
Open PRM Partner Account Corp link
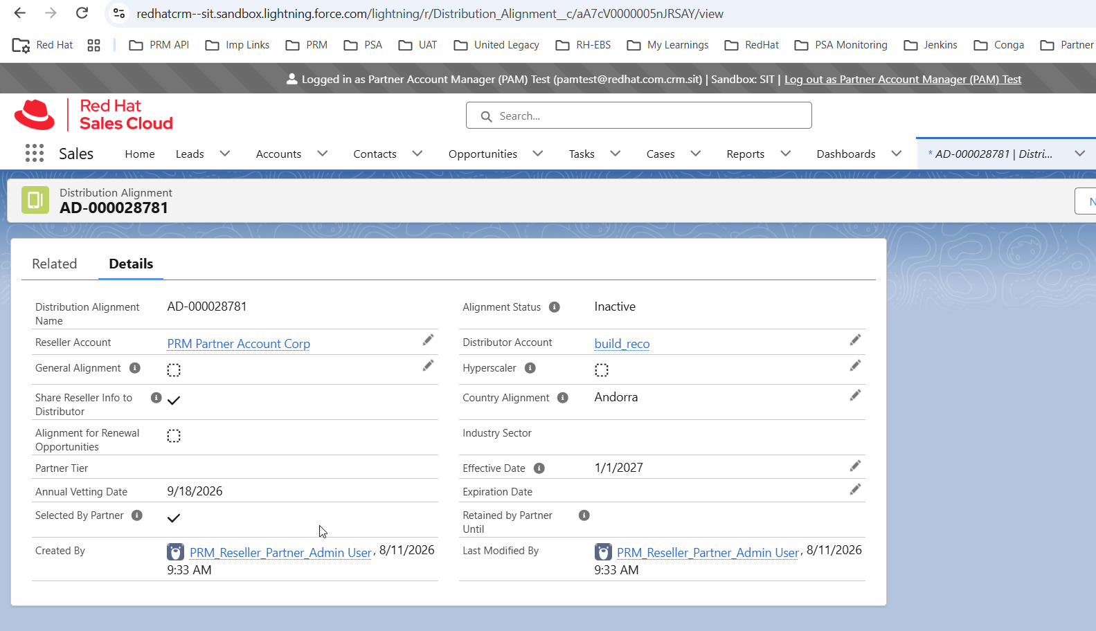[239, 344]
